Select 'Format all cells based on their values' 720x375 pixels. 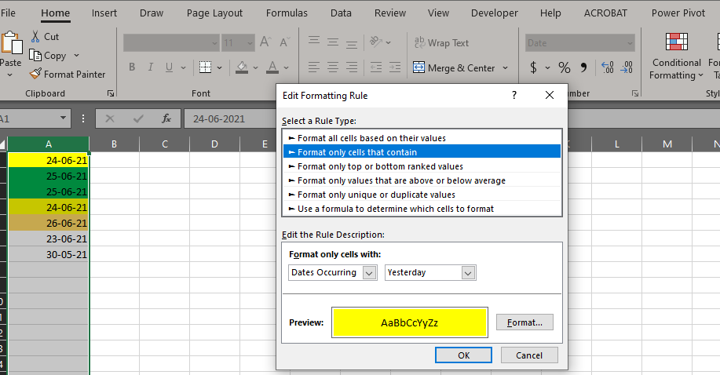click(x=422, y=138)
